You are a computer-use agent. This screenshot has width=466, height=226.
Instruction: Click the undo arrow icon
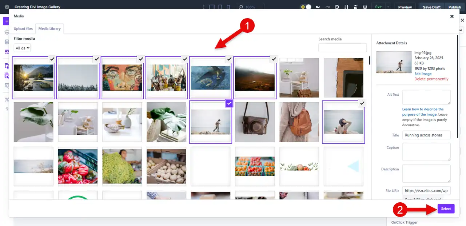coord(318,7)
